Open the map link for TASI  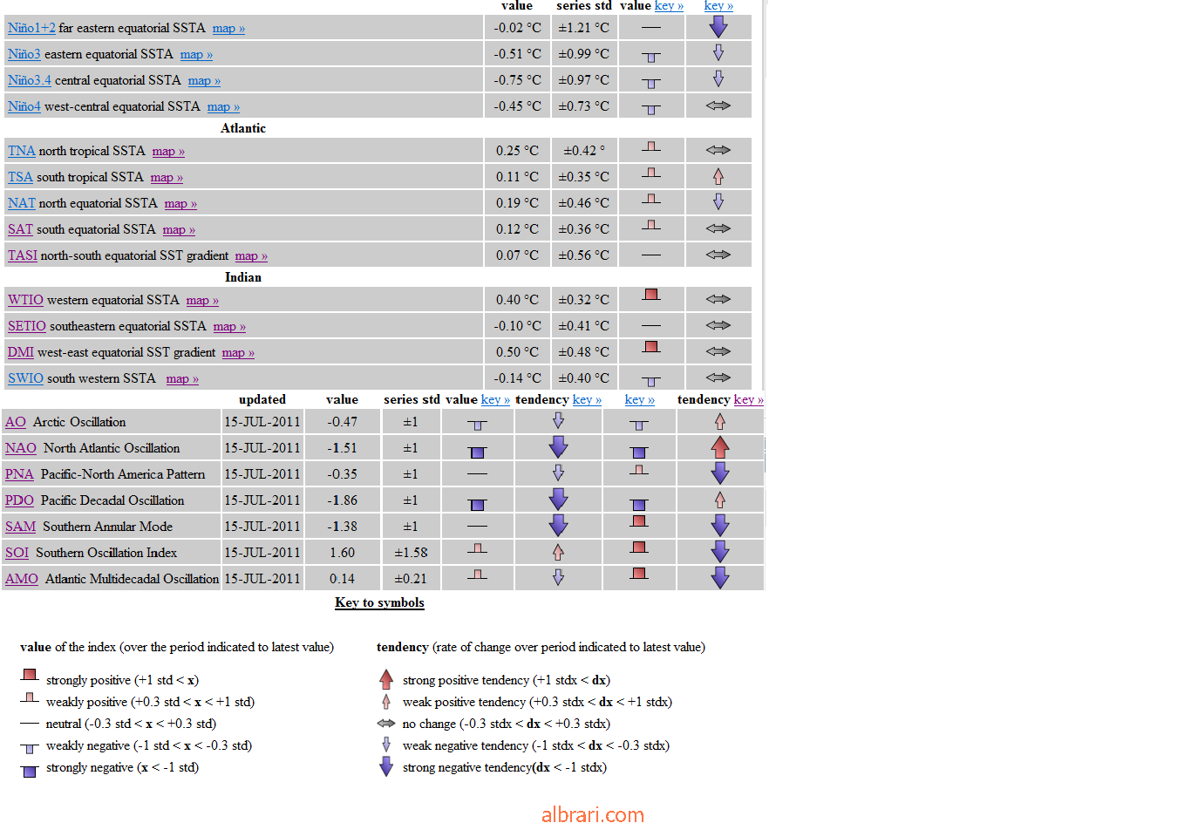251,256
